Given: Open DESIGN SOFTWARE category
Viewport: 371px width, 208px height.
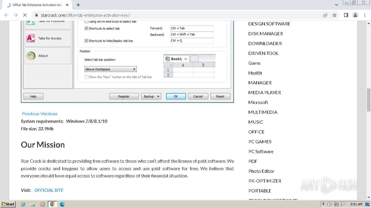Looking at the screenshot, I should (x=269, y=24).
